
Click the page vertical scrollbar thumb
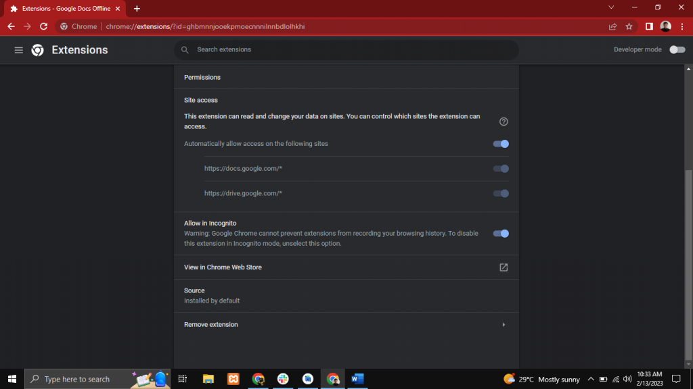coord(688,265)
